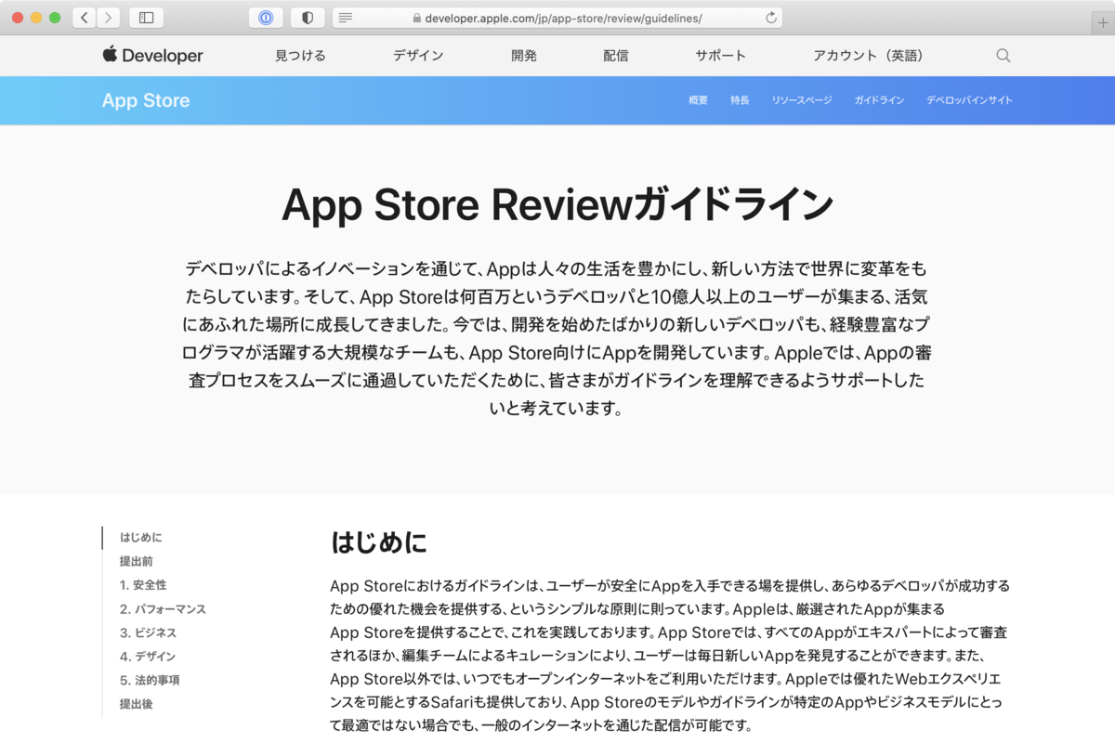1115x743 pixels.
Task: Jump to はじめに in sidebar
Action: point(141,538)
